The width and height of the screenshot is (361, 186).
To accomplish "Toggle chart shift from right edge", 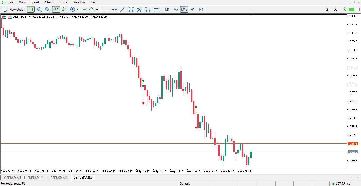I will coord(65,10).
